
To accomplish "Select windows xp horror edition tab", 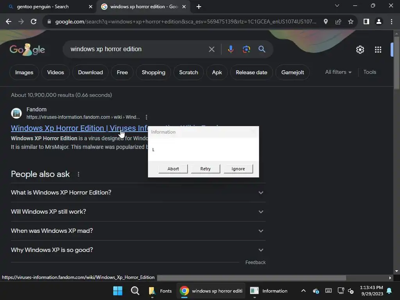I will (x=143, y=7).
